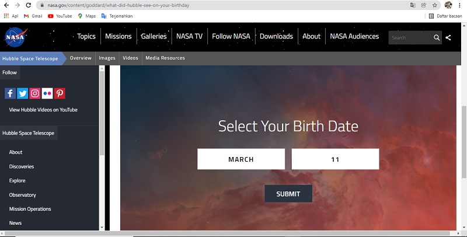Open the Galleries menu
The image size is (467, 237).
click(x=154, y=36)
